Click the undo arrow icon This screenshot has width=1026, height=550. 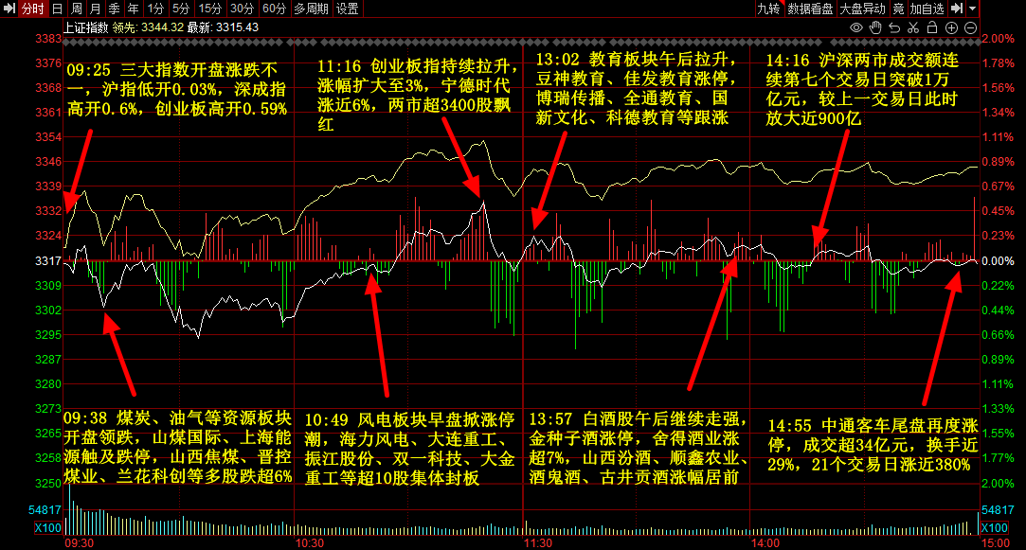pos(895,27)
